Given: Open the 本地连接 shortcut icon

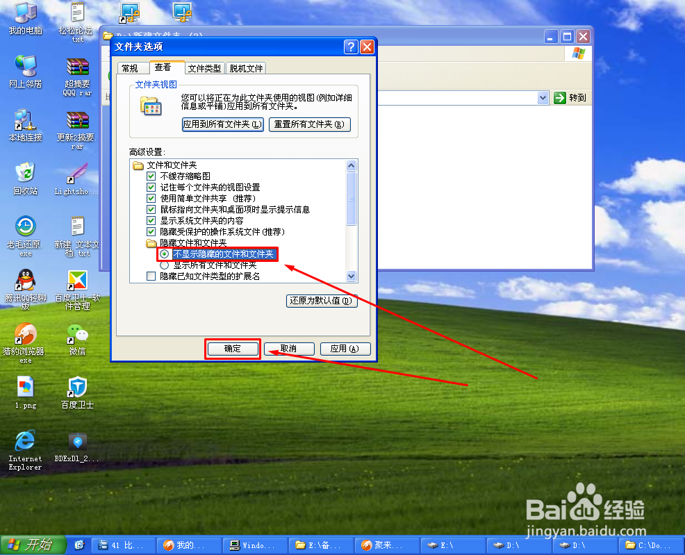Looking at the screenshot, I should tap(25, 126).
